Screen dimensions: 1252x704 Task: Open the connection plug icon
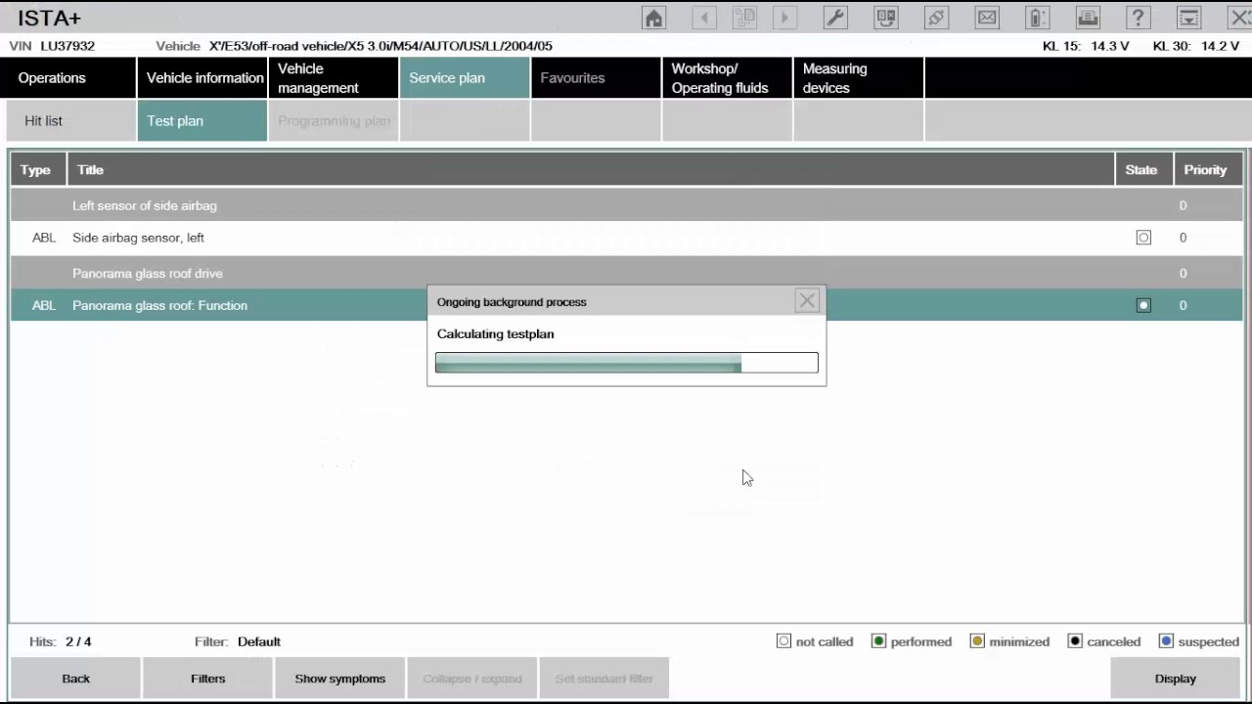point(936,18)
